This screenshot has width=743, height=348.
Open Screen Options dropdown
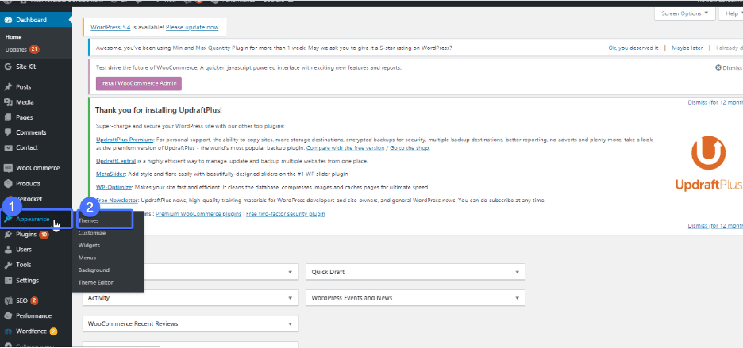coord(685,13)
